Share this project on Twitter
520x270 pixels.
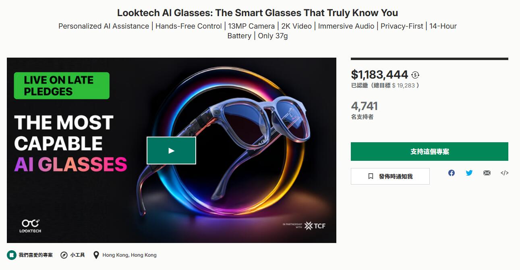tap(469, 173)
